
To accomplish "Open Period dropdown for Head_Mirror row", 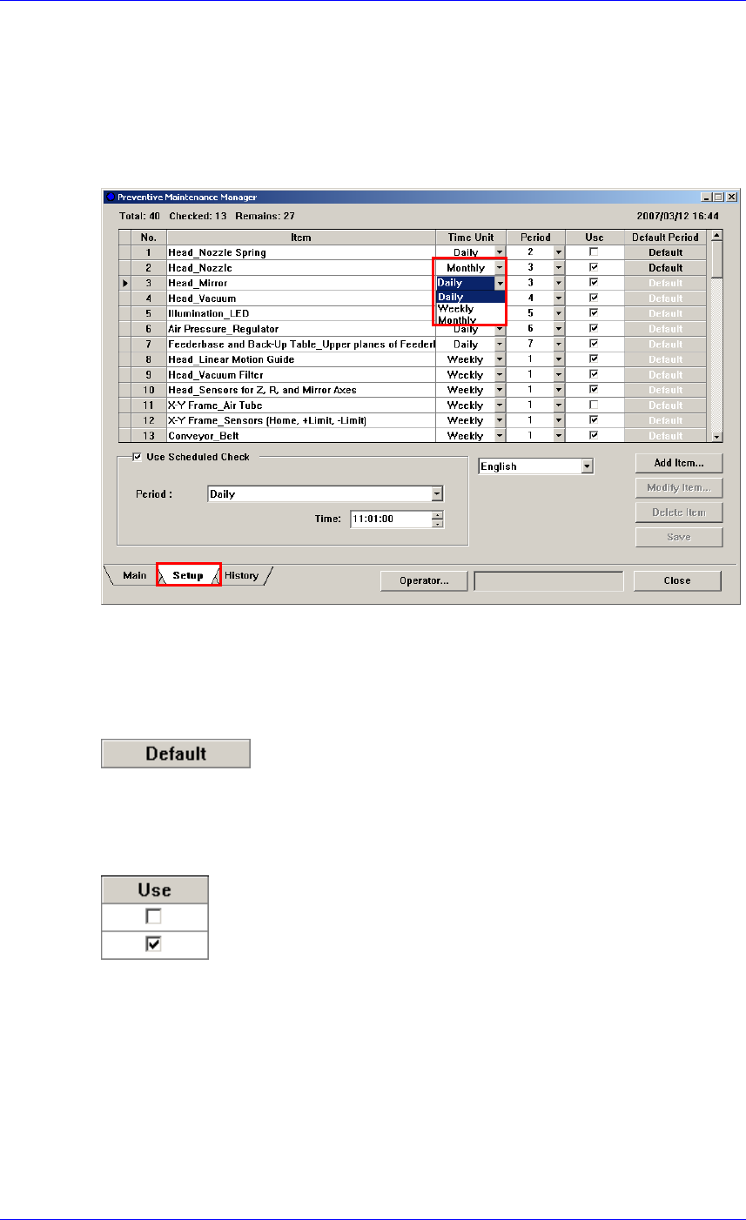I will click(x=559, y=283).
